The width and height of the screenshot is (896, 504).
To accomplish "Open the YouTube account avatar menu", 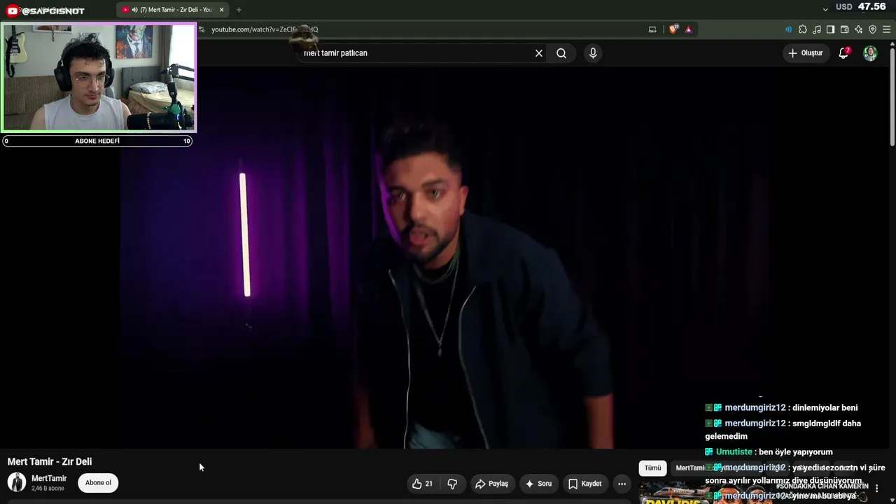I will (870, 53).
